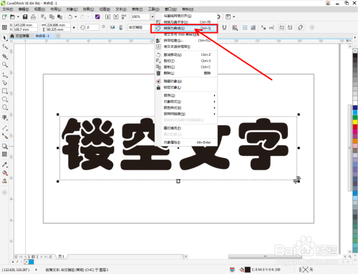This screenshot has height=274, width=358.
Task: Open the 100% zoom level dropdown
Action: point(153,16)
